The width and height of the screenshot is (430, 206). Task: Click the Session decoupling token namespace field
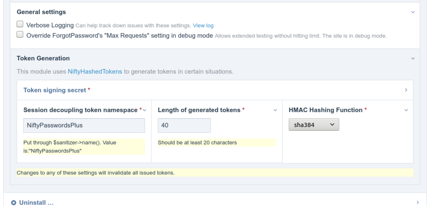click(x=84, y=125)
